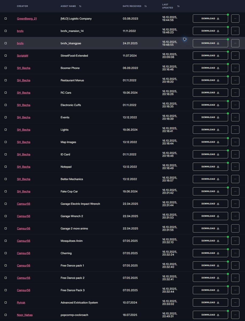The image size is (245, 321).
Task: Open three-dot menu for Cherring row
Action: click(x=235, y=253)
